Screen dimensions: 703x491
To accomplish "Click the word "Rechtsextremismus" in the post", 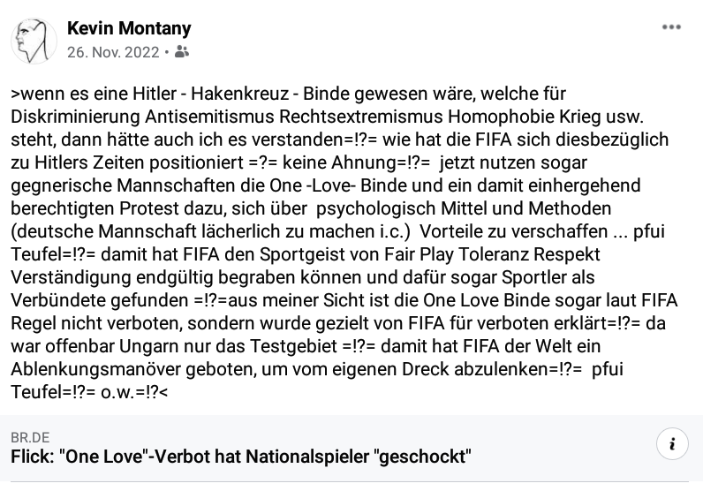I will pos(361,117).
